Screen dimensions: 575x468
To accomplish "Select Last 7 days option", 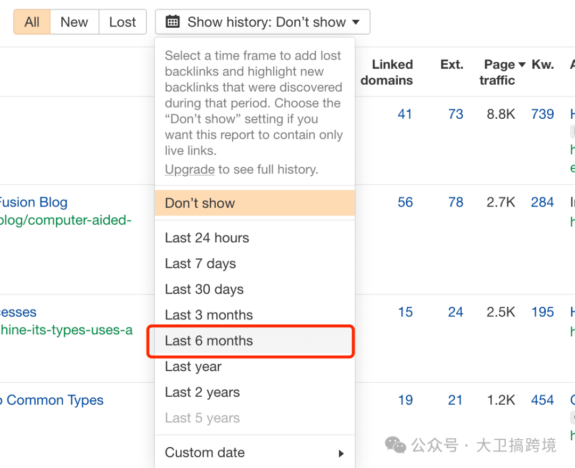I will (200, 264).
